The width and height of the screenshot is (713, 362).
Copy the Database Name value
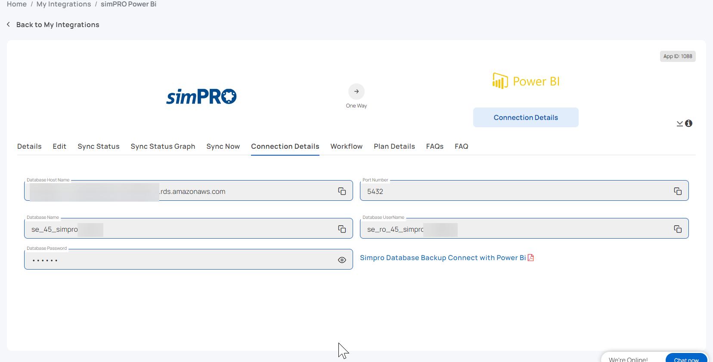pyautogui.click(x=342, y=229)
